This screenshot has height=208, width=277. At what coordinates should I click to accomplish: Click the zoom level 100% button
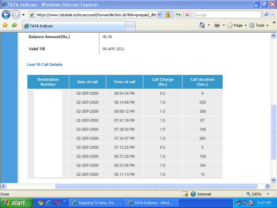tap(254, 194)
